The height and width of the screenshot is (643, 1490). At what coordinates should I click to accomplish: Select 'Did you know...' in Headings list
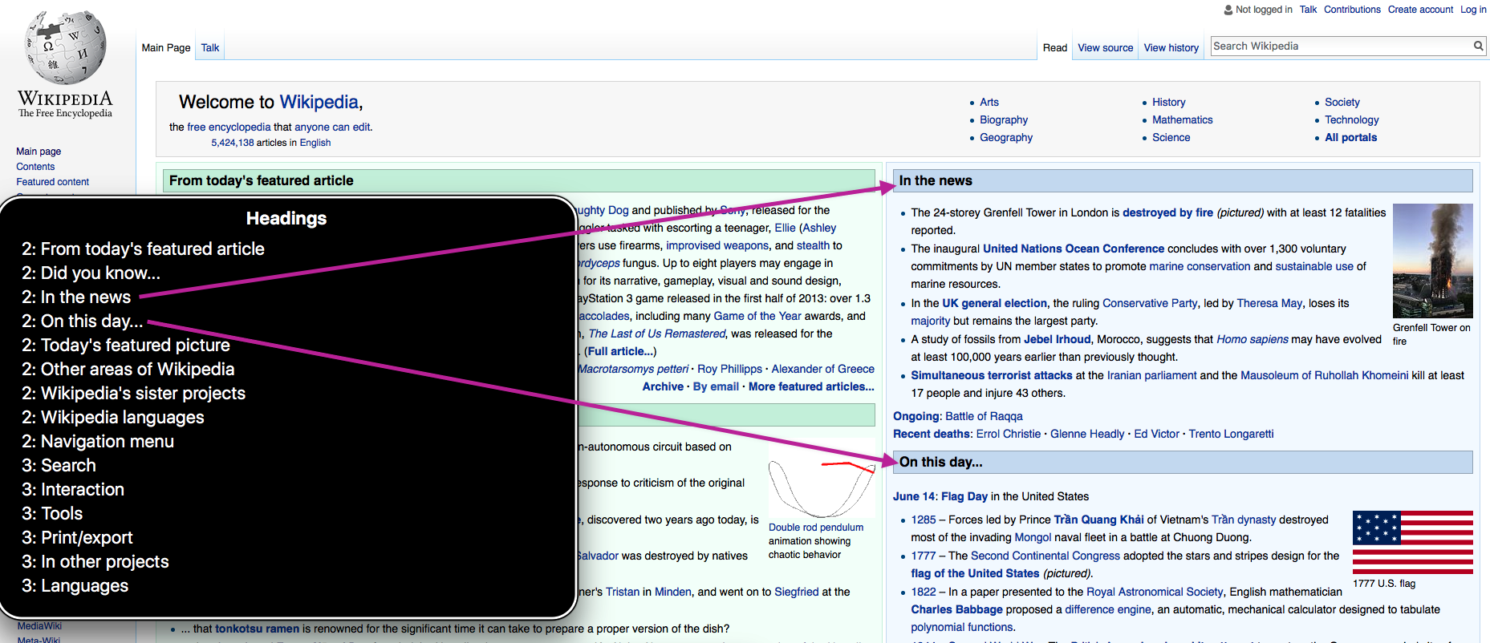coord(91,273)
